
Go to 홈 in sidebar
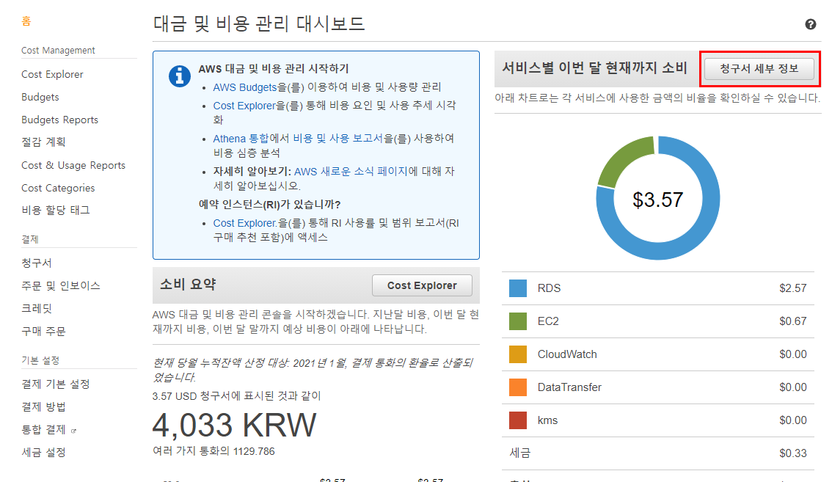(x=26, y=21)
